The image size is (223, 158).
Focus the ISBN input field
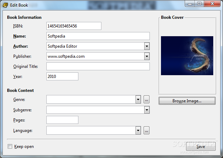pos(74,26)
